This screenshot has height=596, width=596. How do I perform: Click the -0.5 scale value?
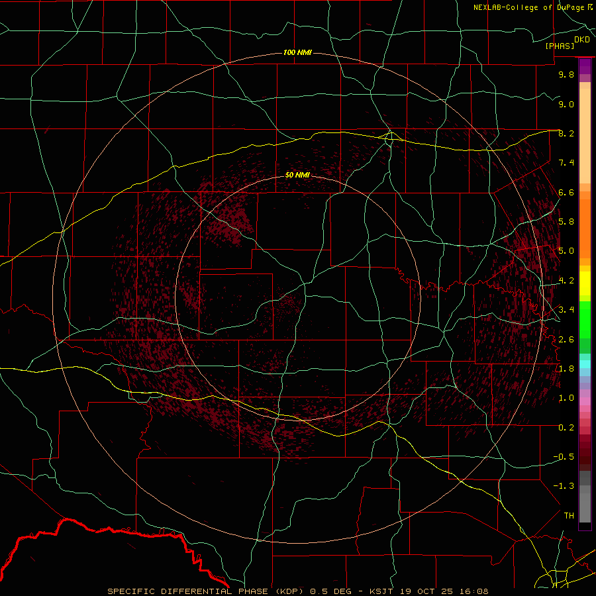564,457
